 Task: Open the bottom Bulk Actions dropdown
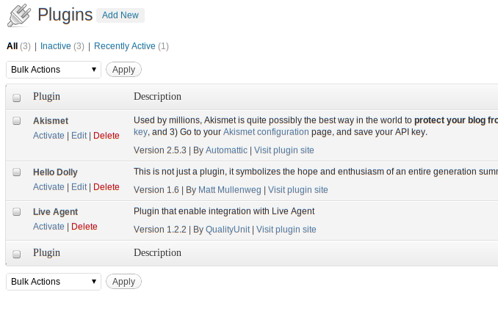click(54, 282)
